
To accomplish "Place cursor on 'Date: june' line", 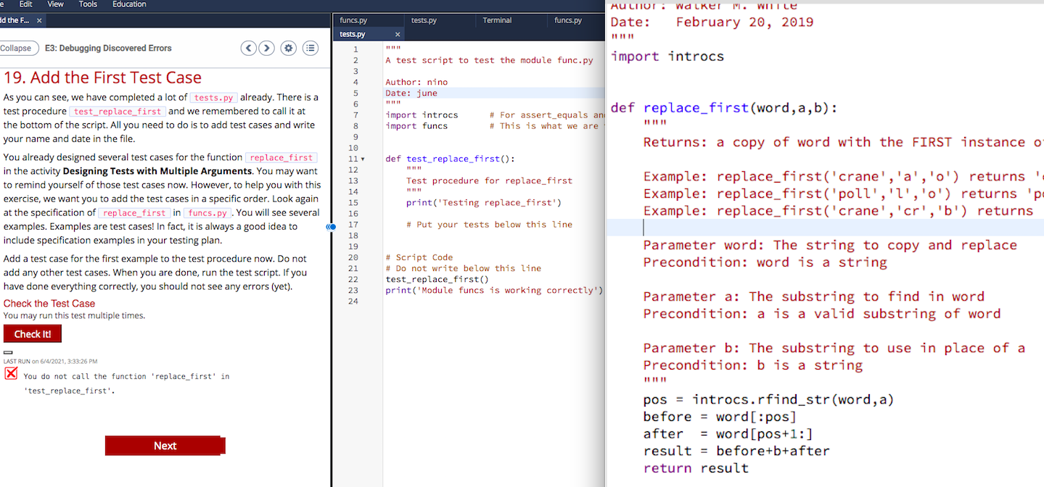I will [x=411, y=93].
